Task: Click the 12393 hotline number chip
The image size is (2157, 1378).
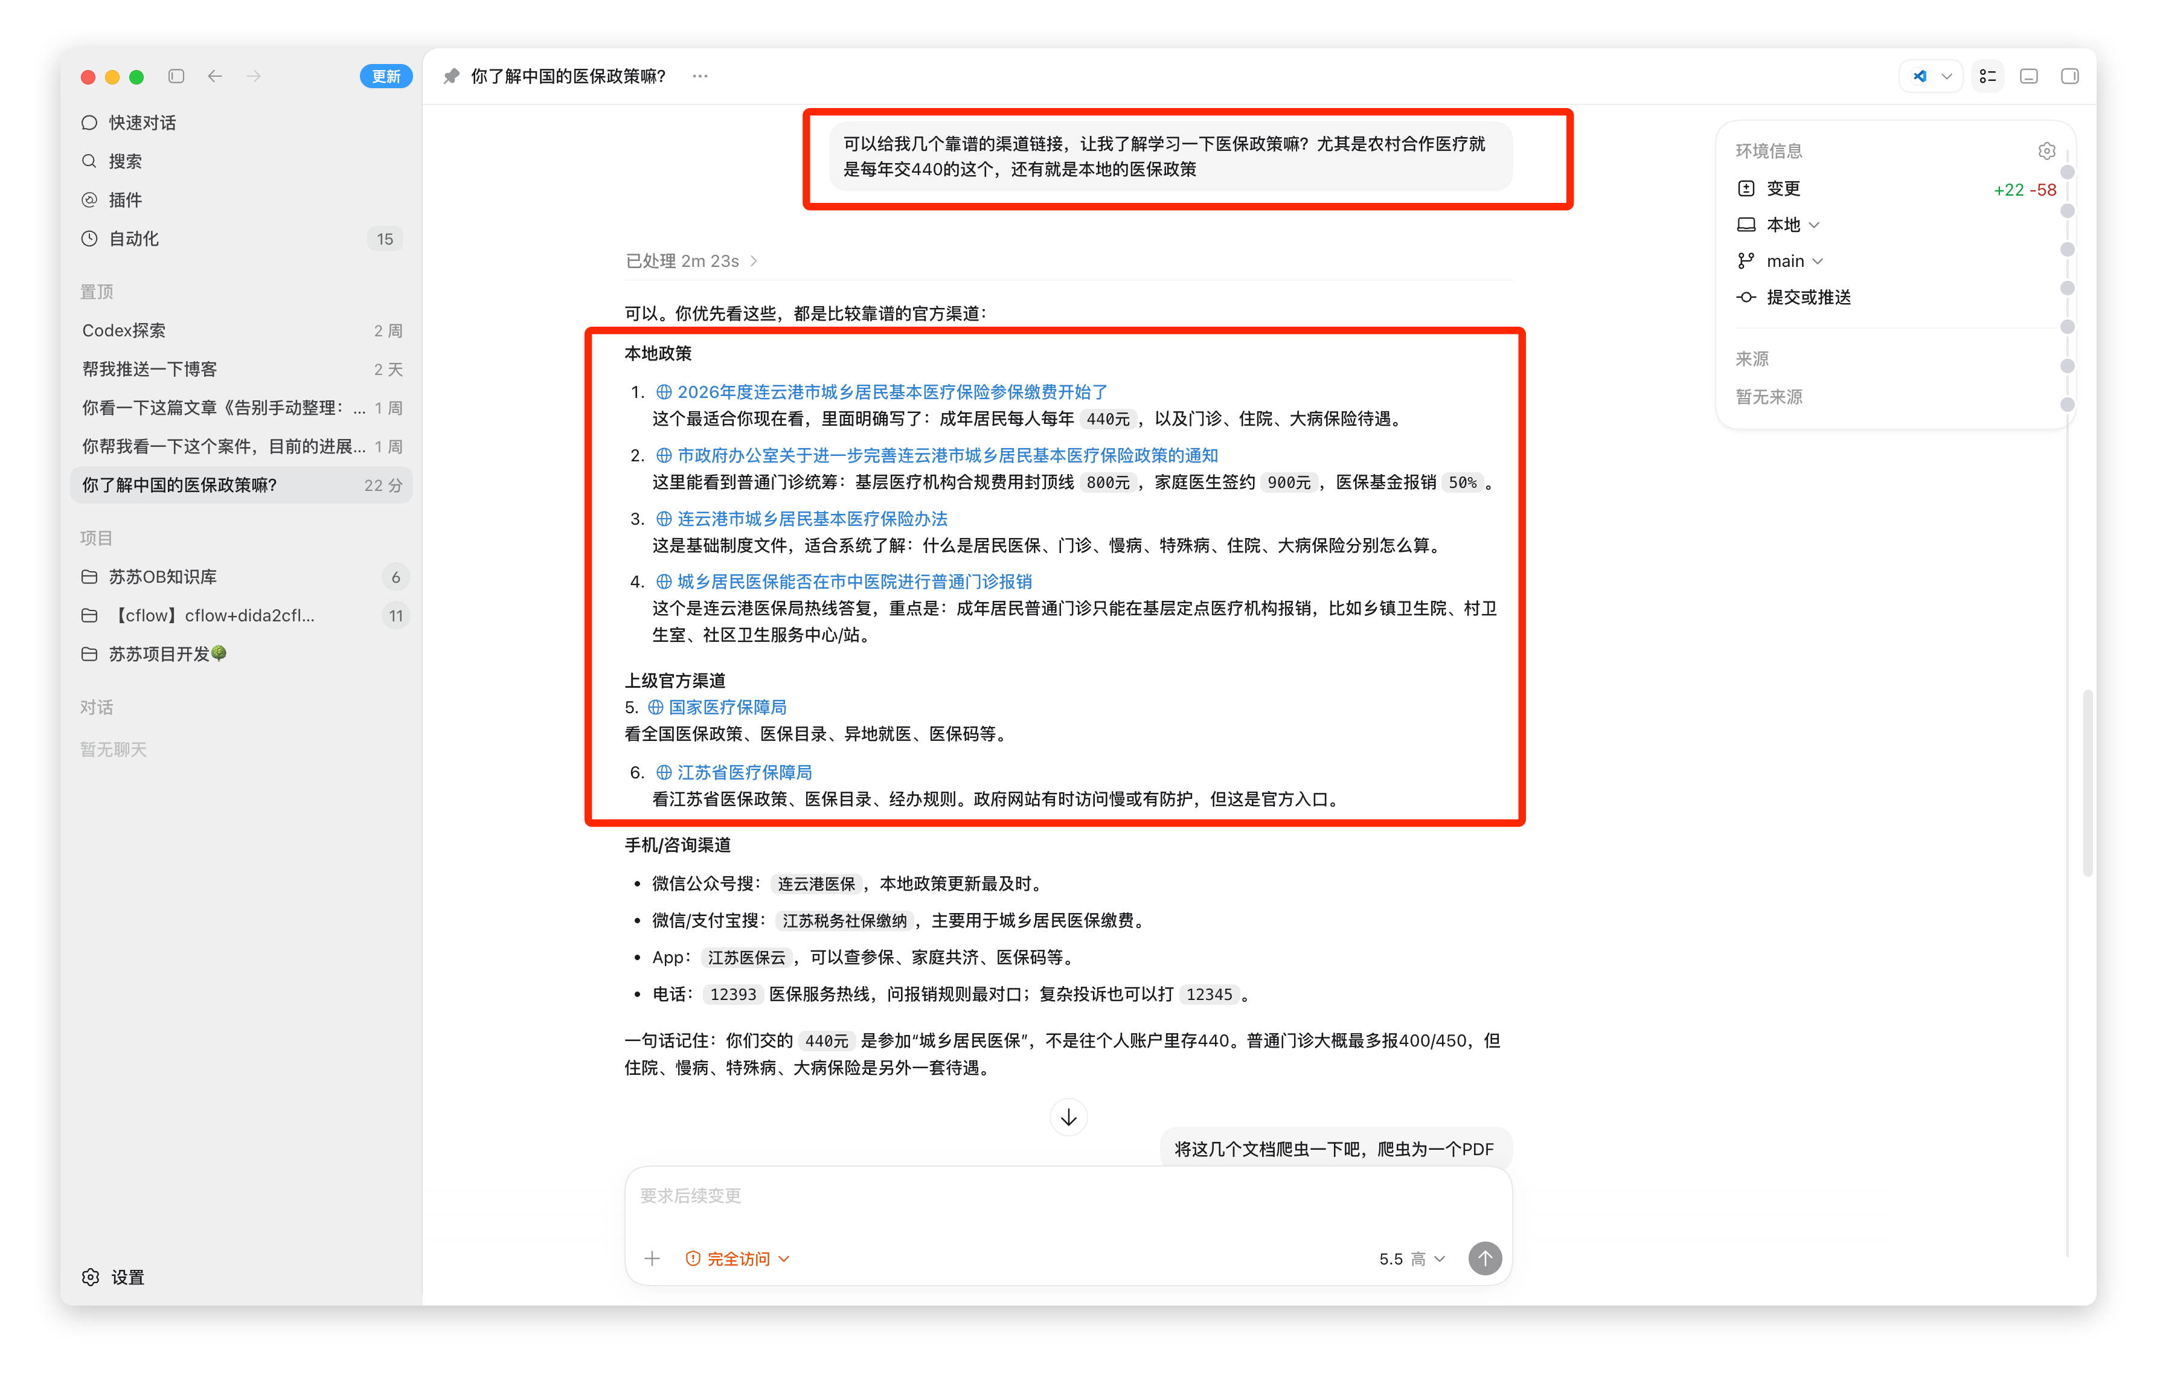Action: click(732, 995)
